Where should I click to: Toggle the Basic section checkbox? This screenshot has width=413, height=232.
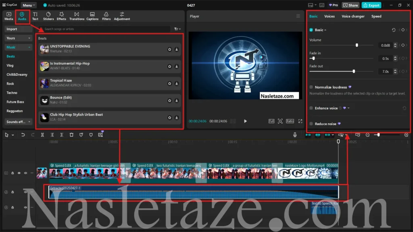click(x=311, y=30)
